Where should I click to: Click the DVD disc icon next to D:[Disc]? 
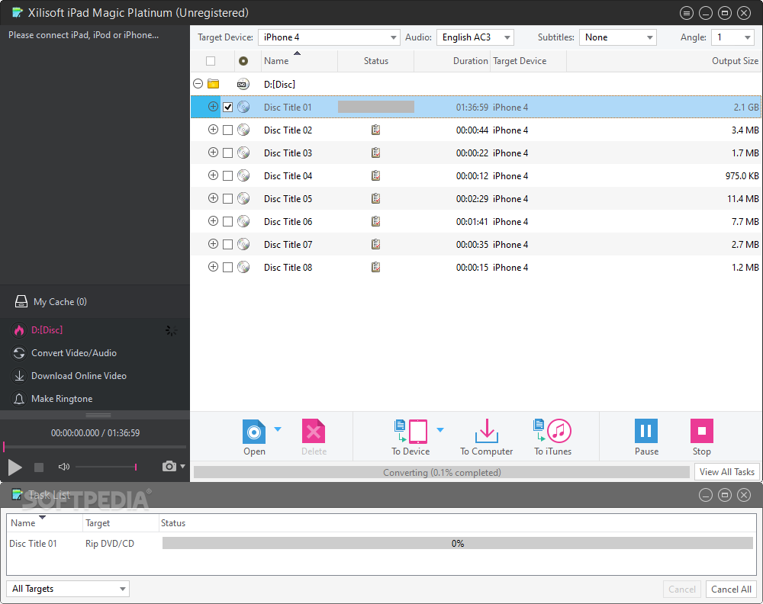point(243,84)
